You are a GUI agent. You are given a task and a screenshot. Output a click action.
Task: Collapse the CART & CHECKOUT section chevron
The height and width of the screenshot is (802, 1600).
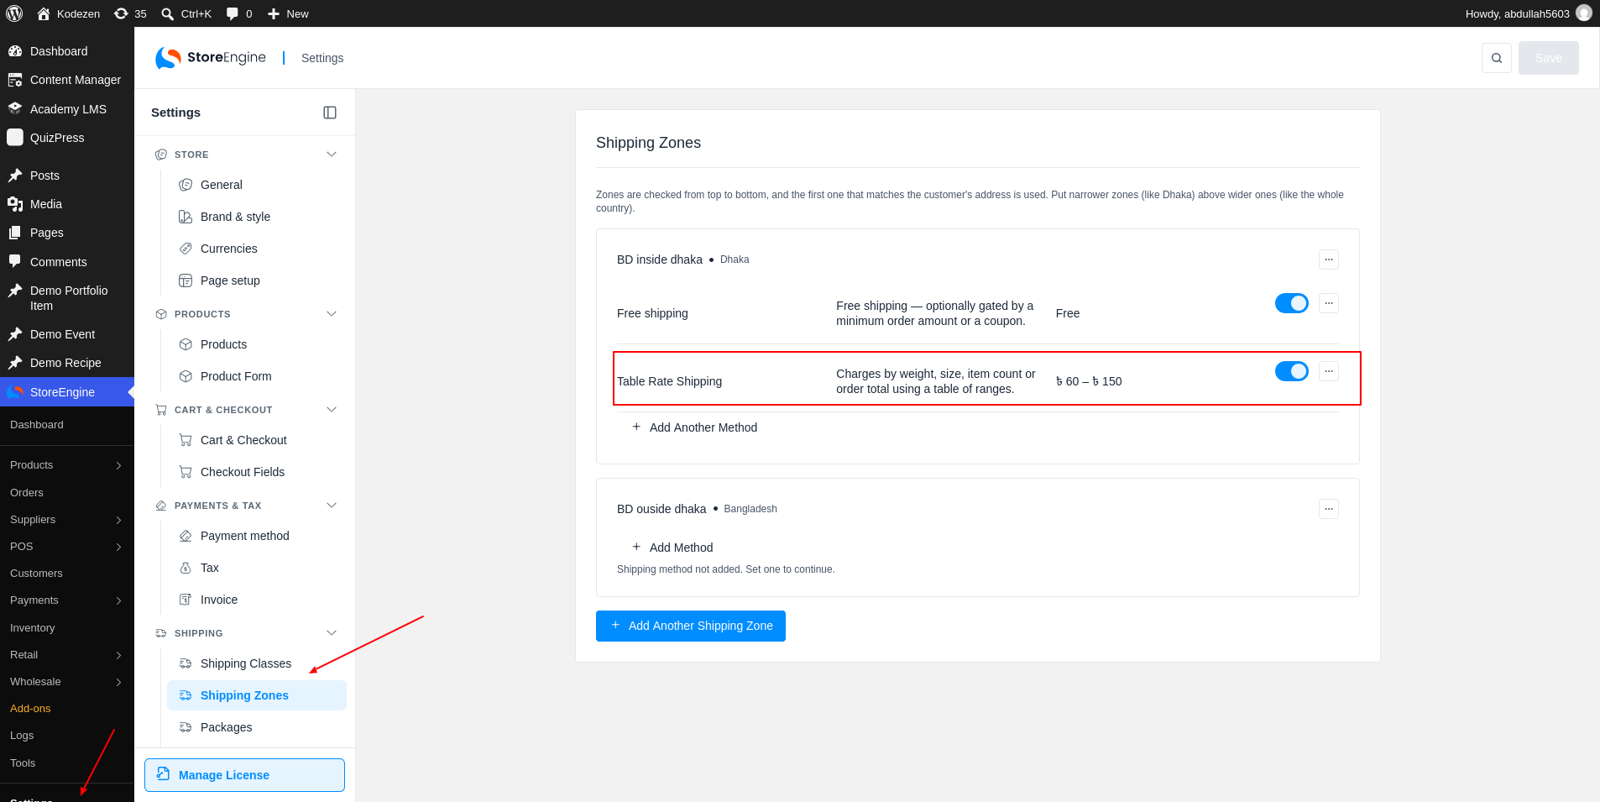pos(332,410)
